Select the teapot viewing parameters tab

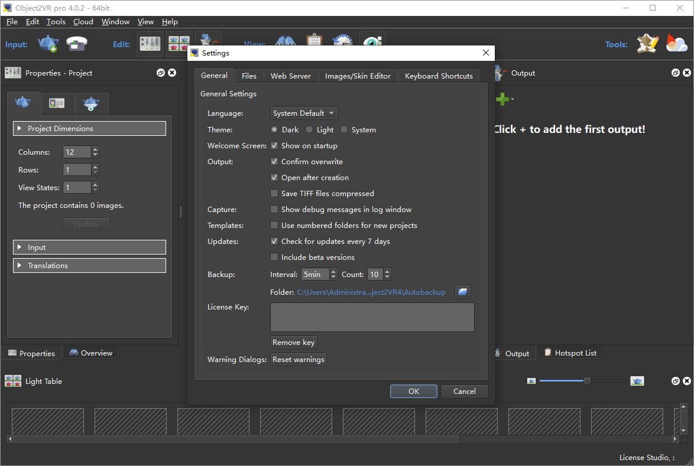[x=91, y=103]
